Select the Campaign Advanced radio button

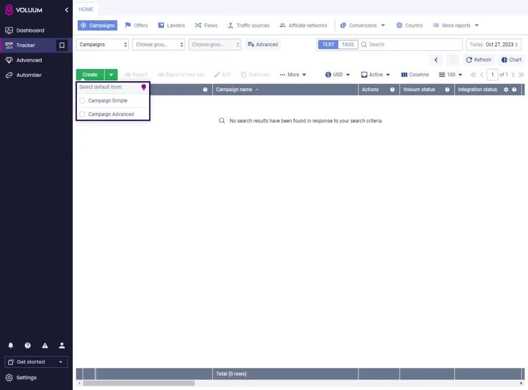(x=82, y=114)
